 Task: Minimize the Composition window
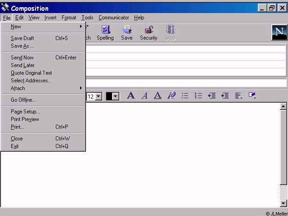pyautogui.click(x=262, y=8)
